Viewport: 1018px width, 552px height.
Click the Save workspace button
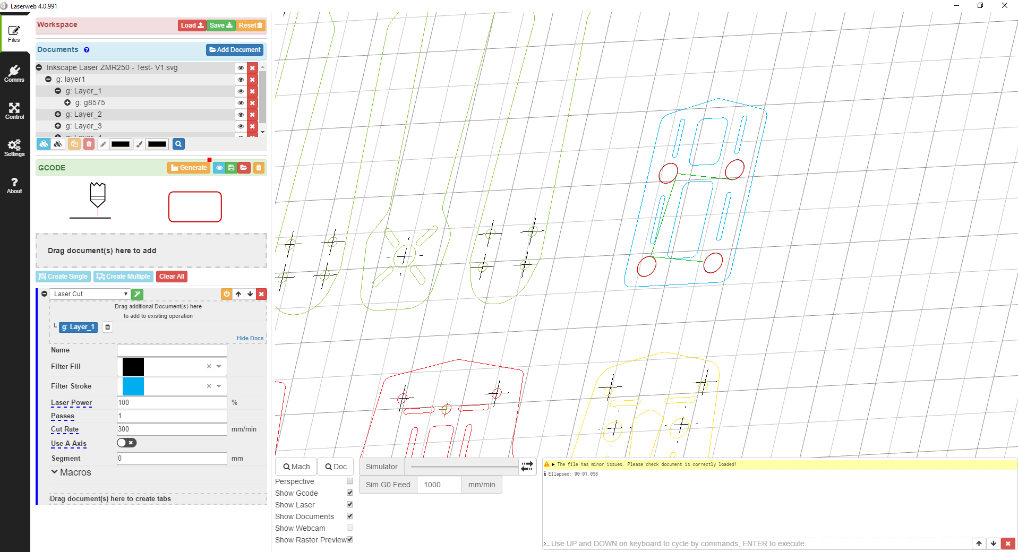pyautogui.click(x=221, y=25)
